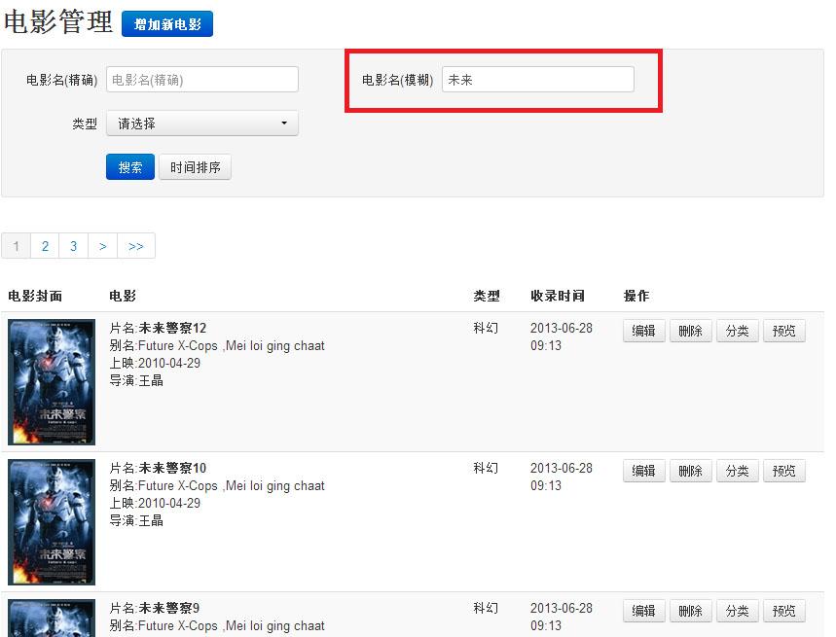The image size is (836, 637).
Task: Click 分类 for 未来警察12
Action: 737,331
